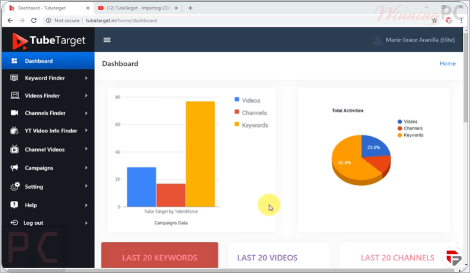This screenshot has height=273, width=470.
Task: Click the Total Activities chart title
Action: click(347, 111)
